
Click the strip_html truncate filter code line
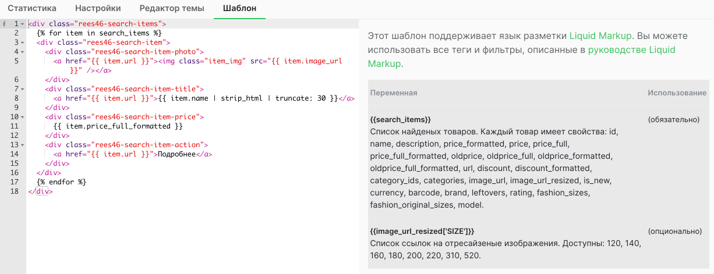click(204, 98)
